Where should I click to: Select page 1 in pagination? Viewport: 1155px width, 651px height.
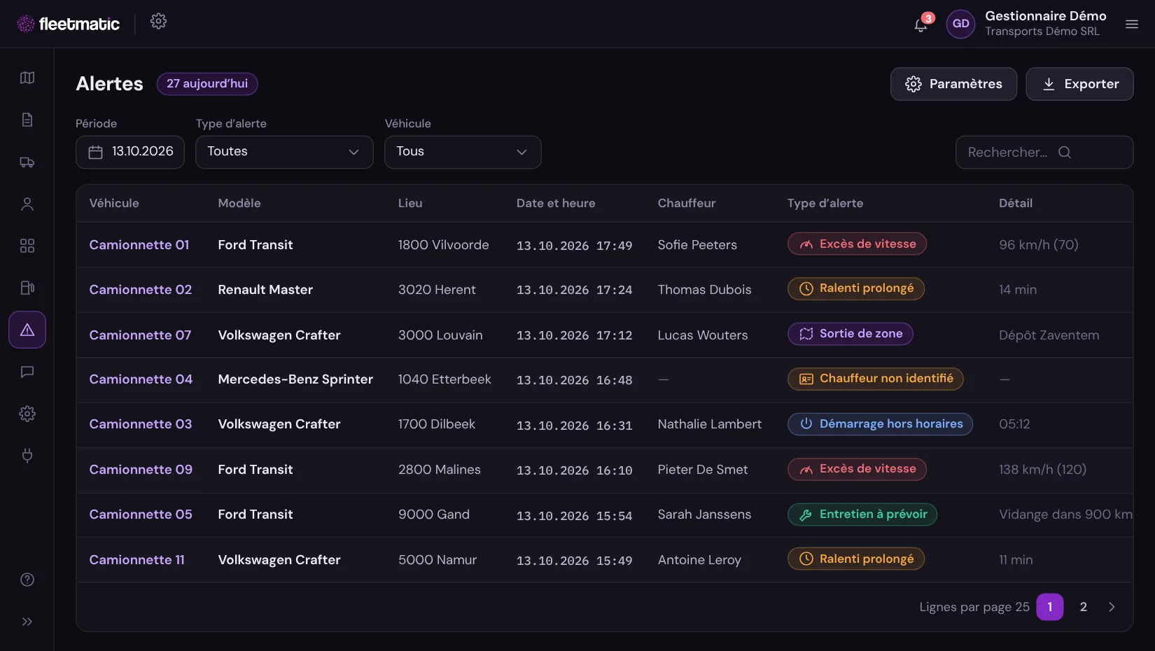pos(1050,607)
